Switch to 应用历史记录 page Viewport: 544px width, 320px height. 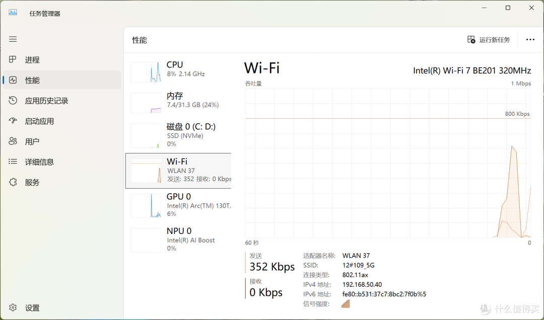point(62,101)
